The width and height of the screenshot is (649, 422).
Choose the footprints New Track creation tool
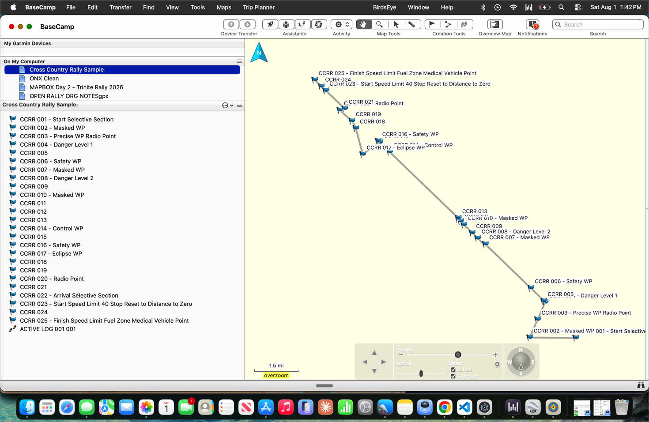(464, 24)
